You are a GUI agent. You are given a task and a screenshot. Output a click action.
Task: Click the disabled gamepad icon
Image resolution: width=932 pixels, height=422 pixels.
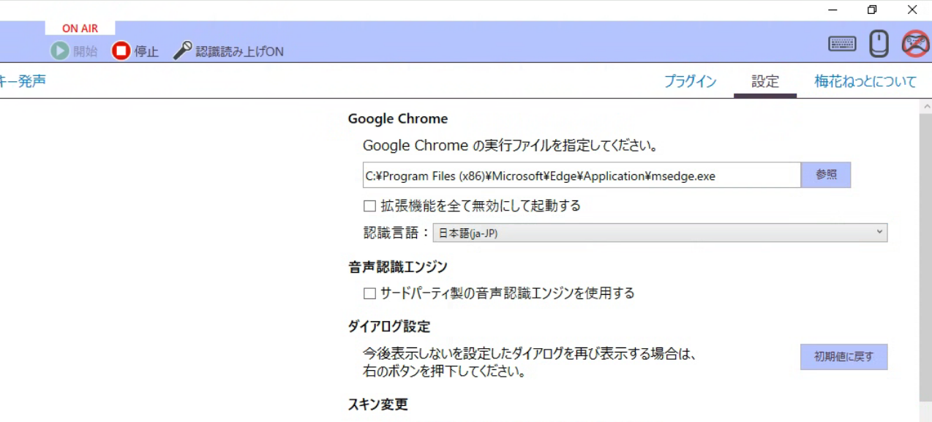click(x=914, y=44)
